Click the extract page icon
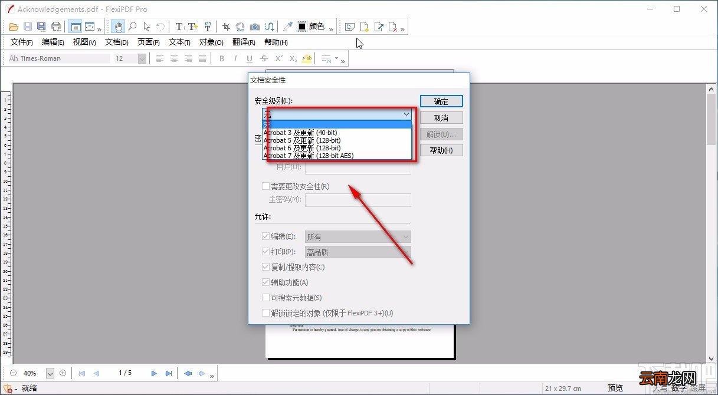Screen dimensions: 718x395 379,27
